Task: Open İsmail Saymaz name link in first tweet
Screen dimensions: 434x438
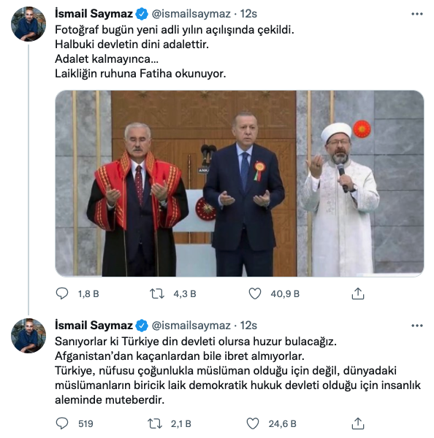Action: (94, 13)
